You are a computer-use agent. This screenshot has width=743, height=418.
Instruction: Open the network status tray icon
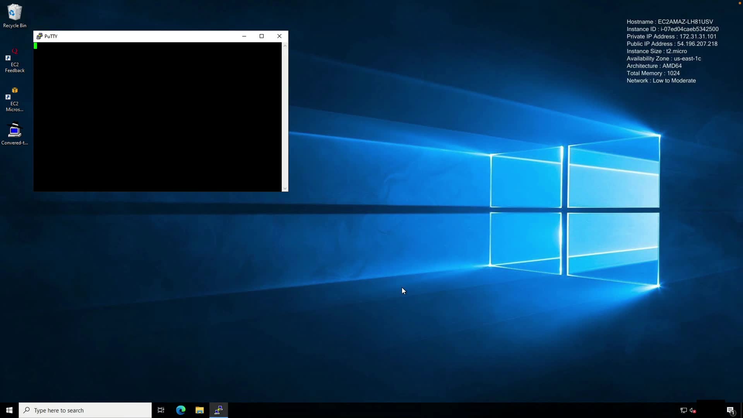coord(683,410)
